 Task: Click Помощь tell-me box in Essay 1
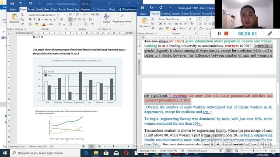pos(100,9)
